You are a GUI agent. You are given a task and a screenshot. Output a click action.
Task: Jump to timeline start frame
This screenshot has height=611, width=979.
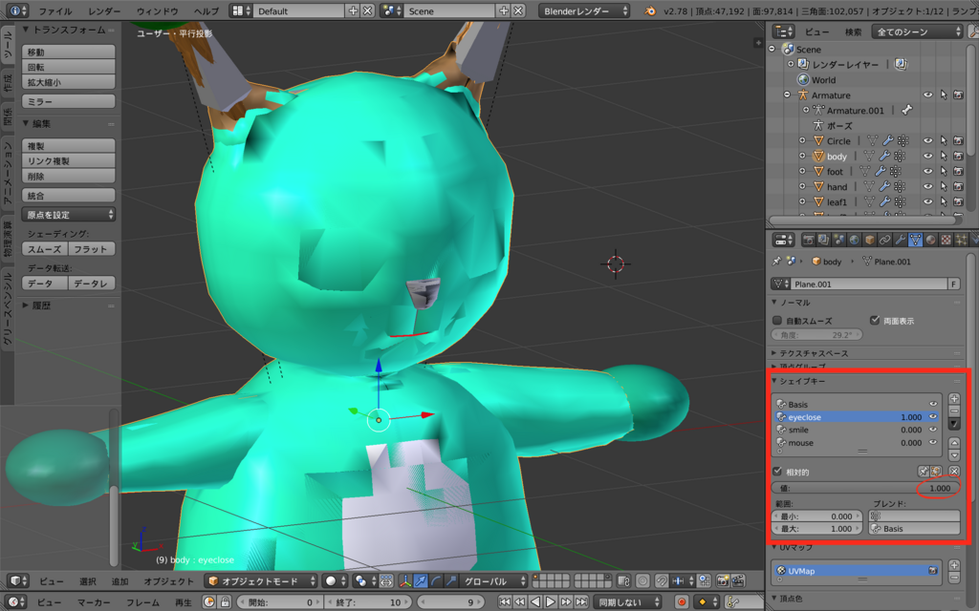coord(505,602)
